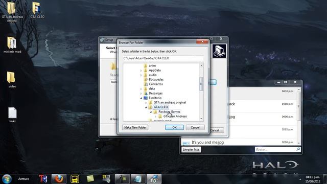Close the Browse For Folder dialog
327x184 pixels.
click(x=202, y=42)
